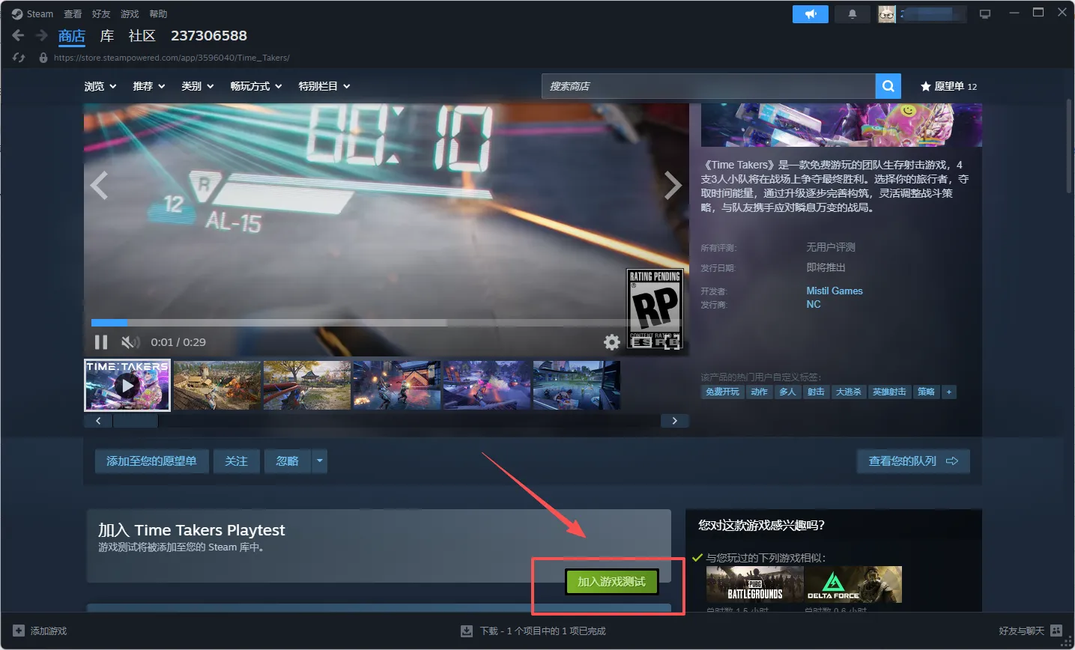Pause the trailer video
This screenshot has width=1075, height=650.
click(101, 342)
